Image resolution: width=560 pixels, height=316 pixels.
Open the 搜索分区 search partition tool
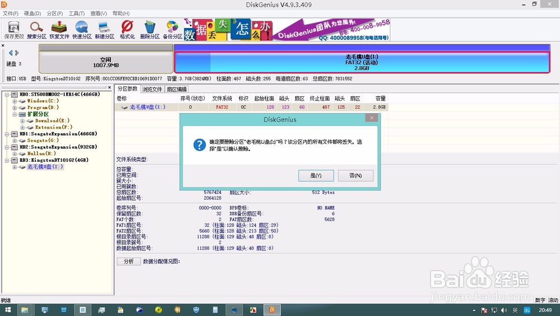click(x=36, y=30)
